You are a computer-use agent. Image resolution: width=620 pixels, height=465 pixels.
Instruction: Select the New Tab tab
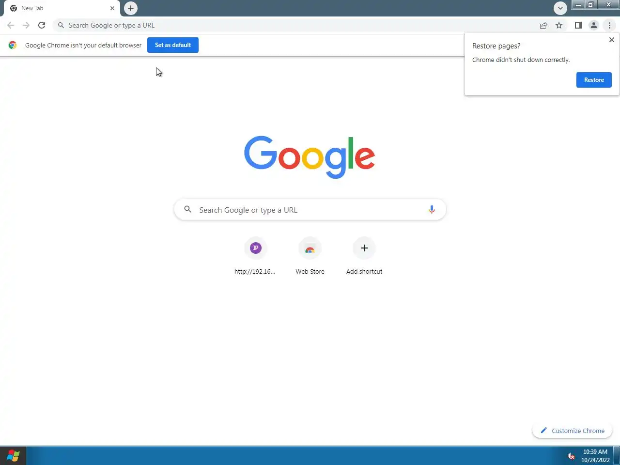coord(61,8)
